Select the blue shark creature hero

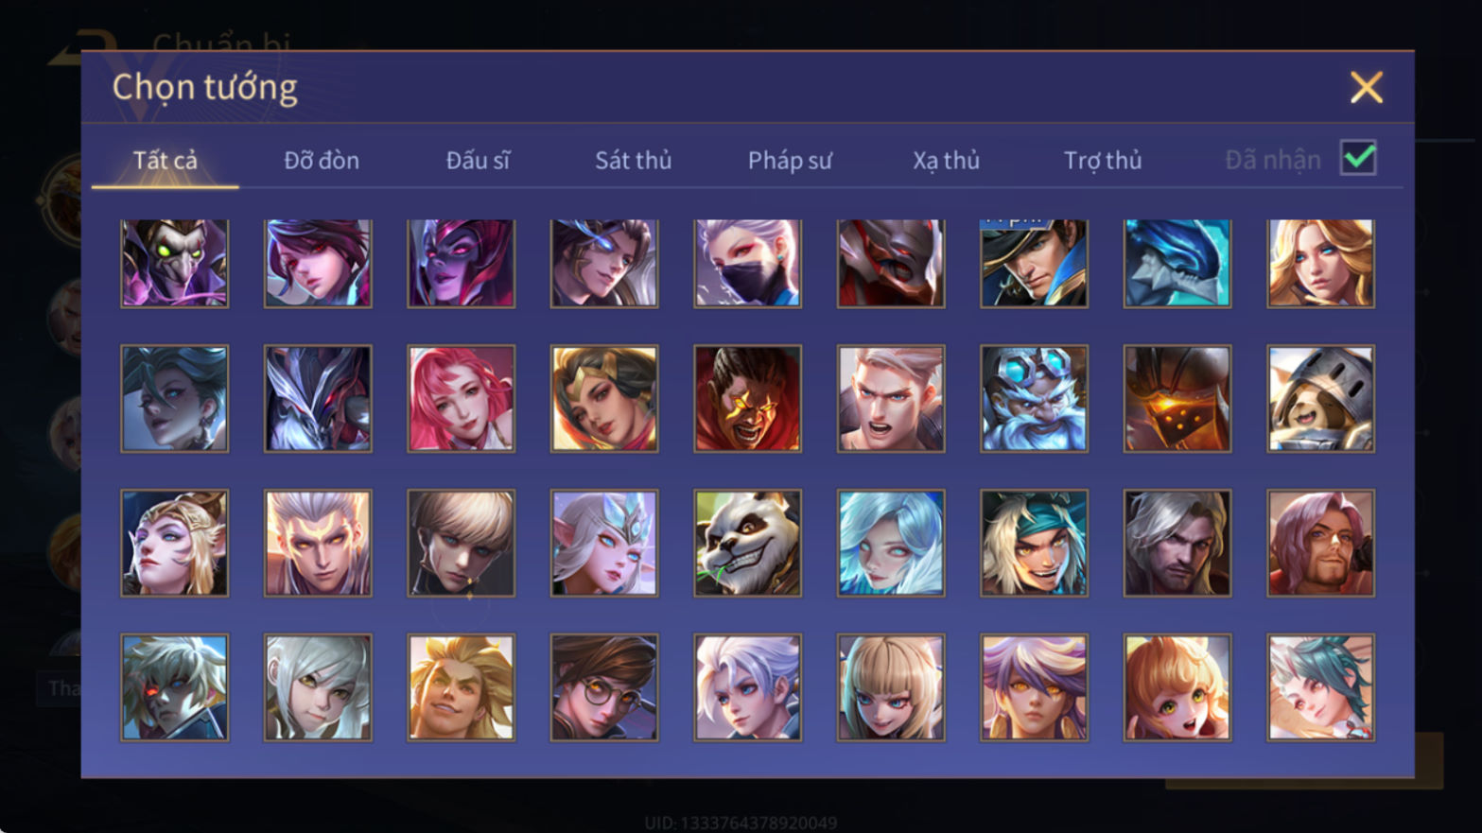(1177, 263)
